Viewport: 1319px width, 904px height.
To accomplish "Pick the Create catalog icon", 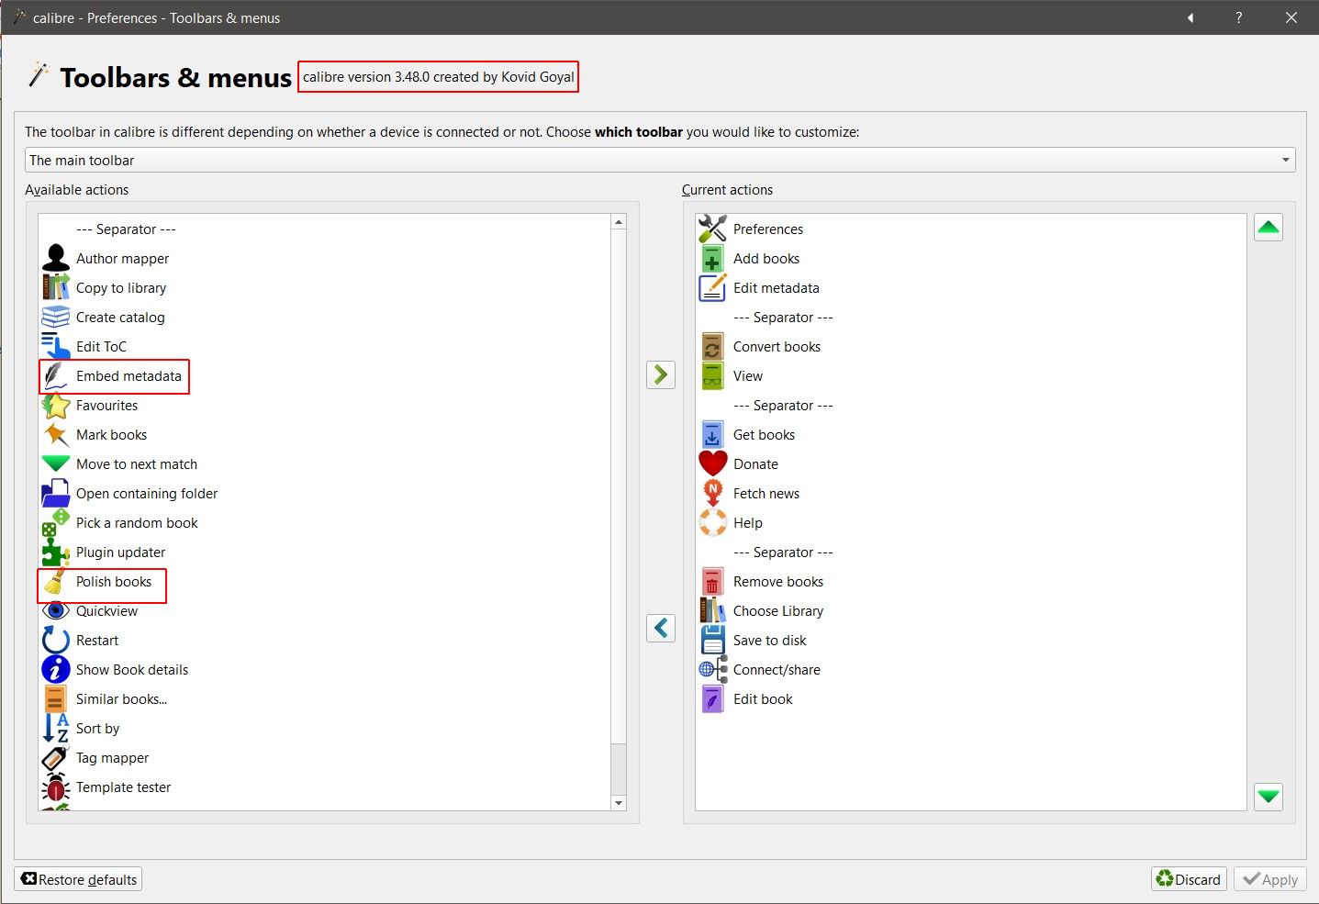I will 56,318.
